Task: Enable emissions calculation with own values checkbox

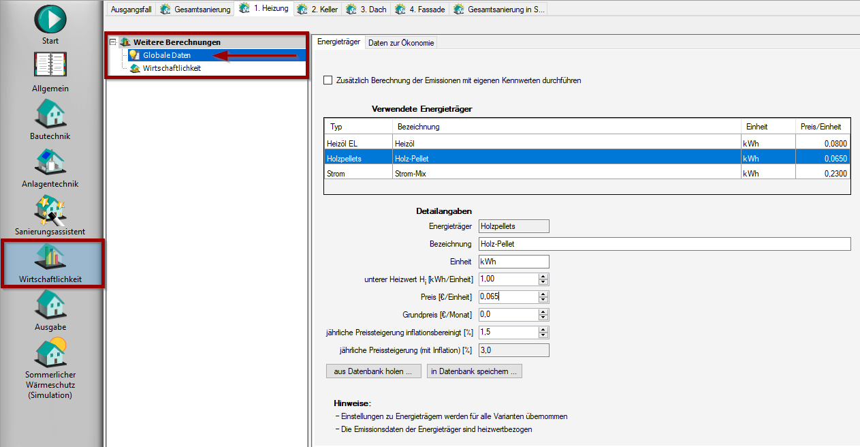Action: point(328,80)
